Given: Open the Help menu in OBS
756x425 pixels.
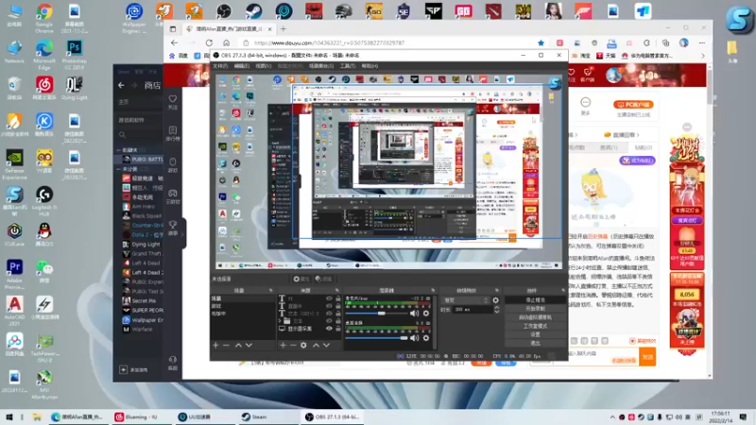Looking at the screenshot, I should [369, 66].
